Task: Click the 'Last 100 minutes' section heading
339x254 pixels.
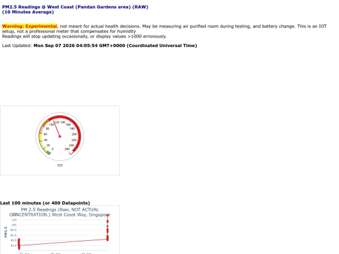Action: pos(45,203)
